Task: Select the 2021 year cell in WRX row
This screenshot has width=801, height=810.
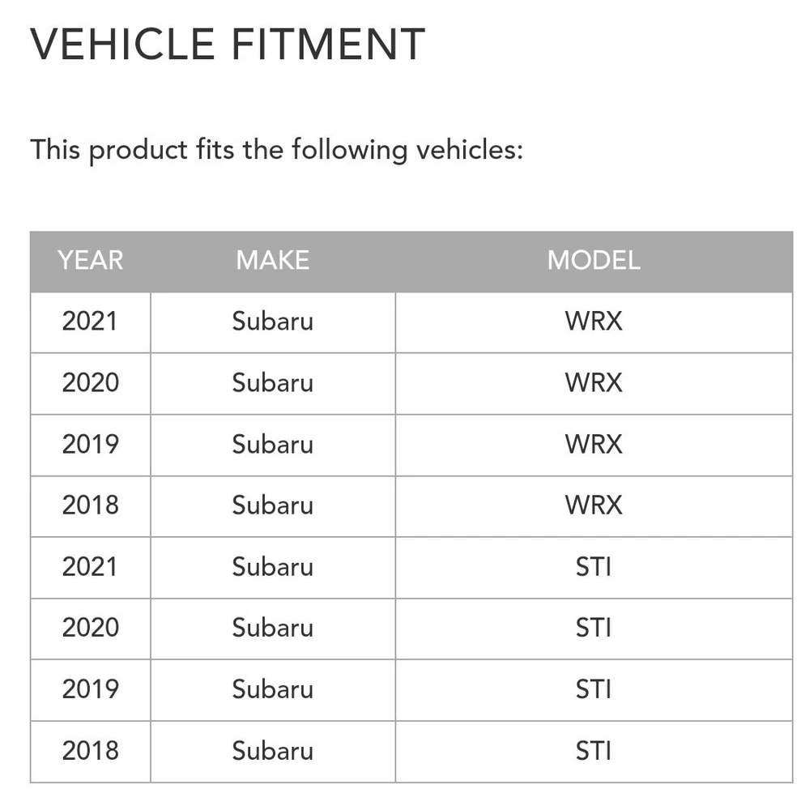Action: tap(90, 322)
